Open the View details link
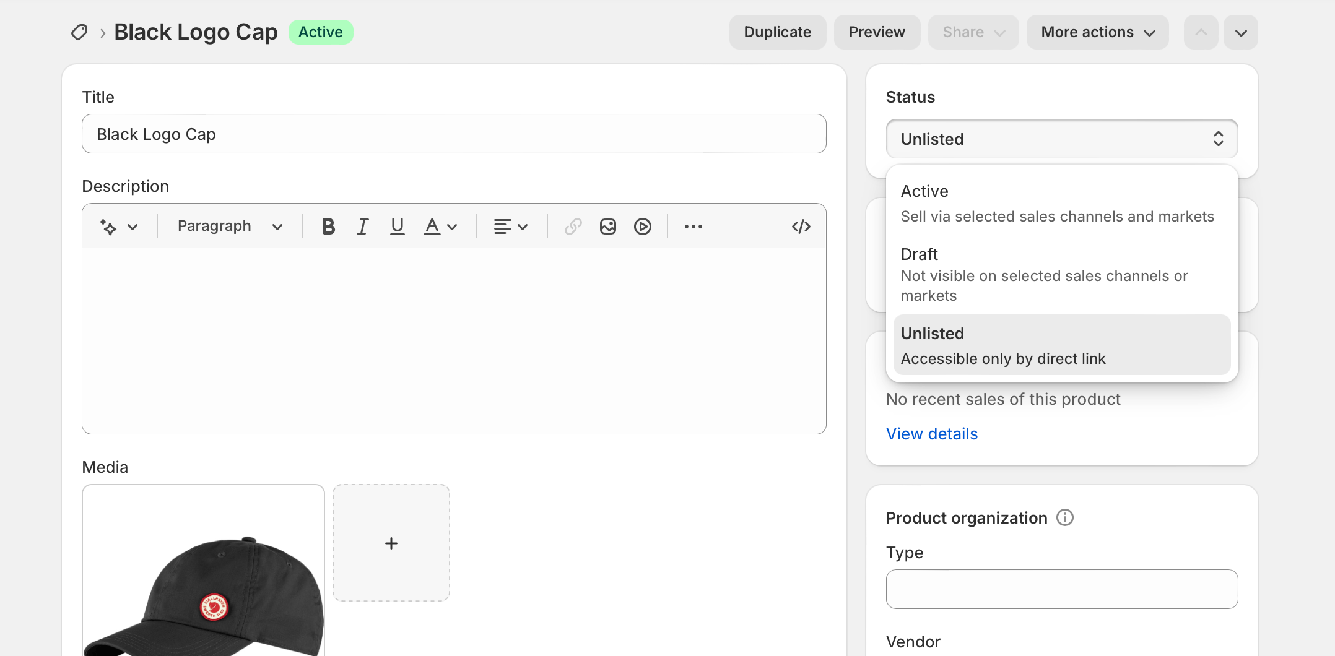Viewport: 1335px width, 656px height. coord(932,434)
